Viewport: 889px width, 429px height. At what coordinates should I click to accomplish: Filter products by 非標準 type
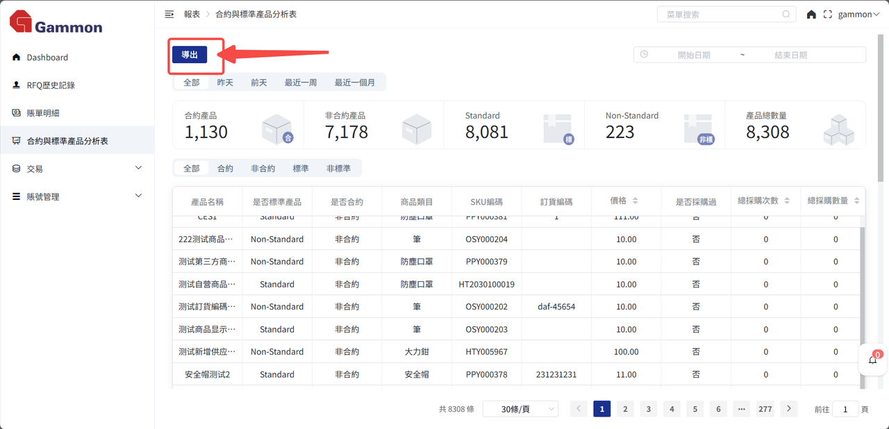coord(338,169)
